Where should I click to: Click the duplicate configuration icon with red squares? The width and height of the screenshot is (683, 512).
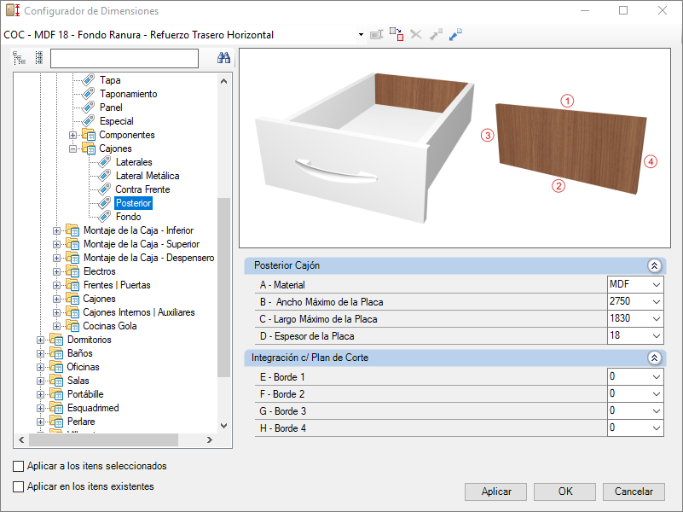[x=396, y=34]
